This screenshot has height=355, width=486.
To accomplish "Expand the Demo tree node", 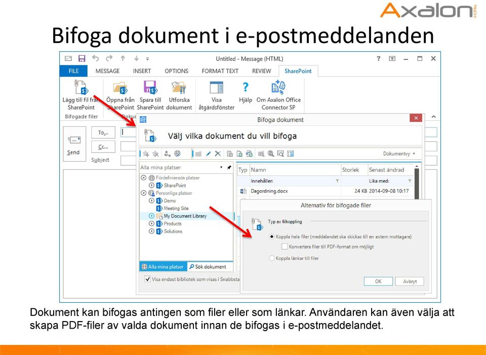I will tap(151, 201).
